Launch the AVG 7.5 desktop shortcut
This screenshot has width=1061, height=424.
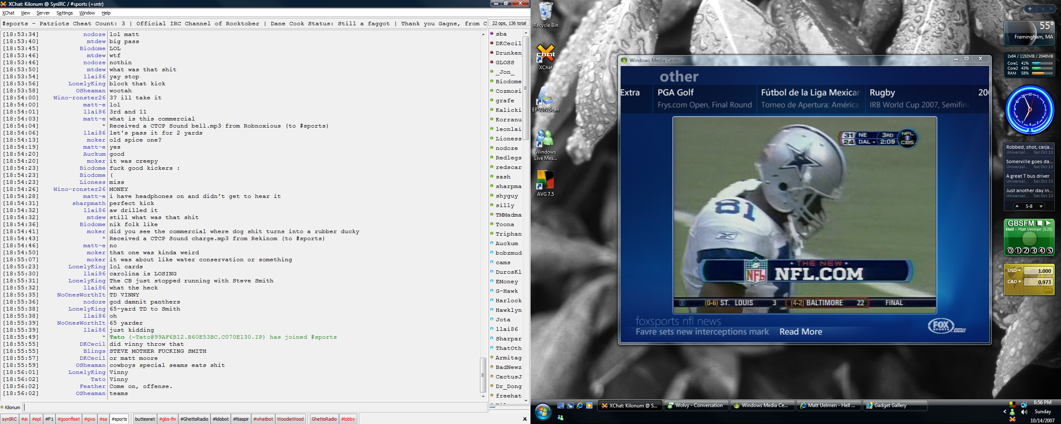(545, 183)
